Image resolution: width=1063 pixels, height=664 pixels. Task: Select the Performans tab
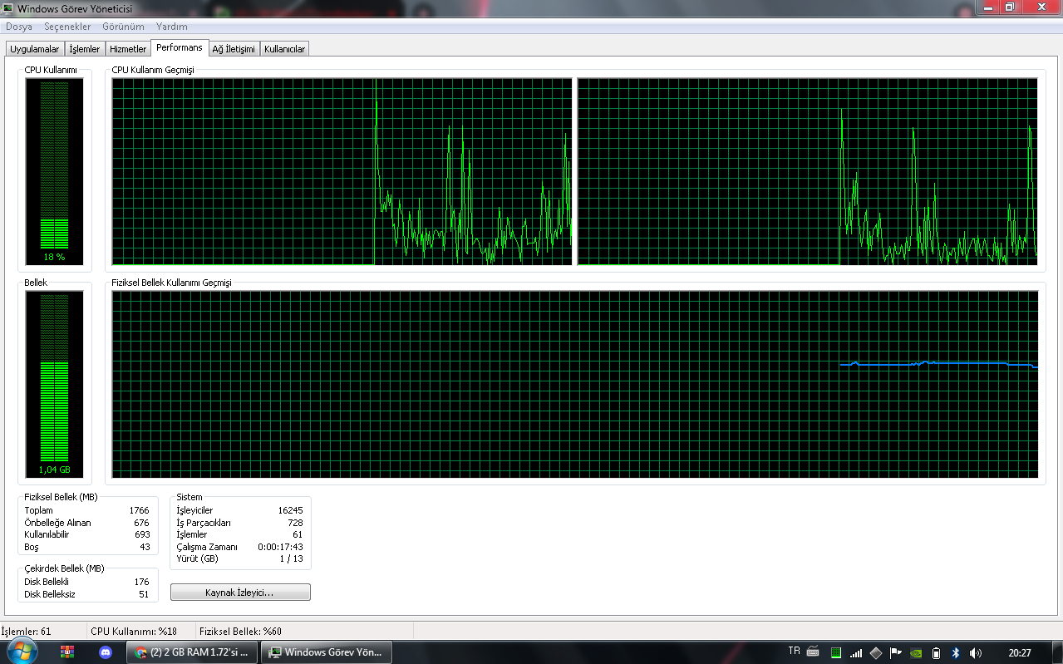click(180, 47)
